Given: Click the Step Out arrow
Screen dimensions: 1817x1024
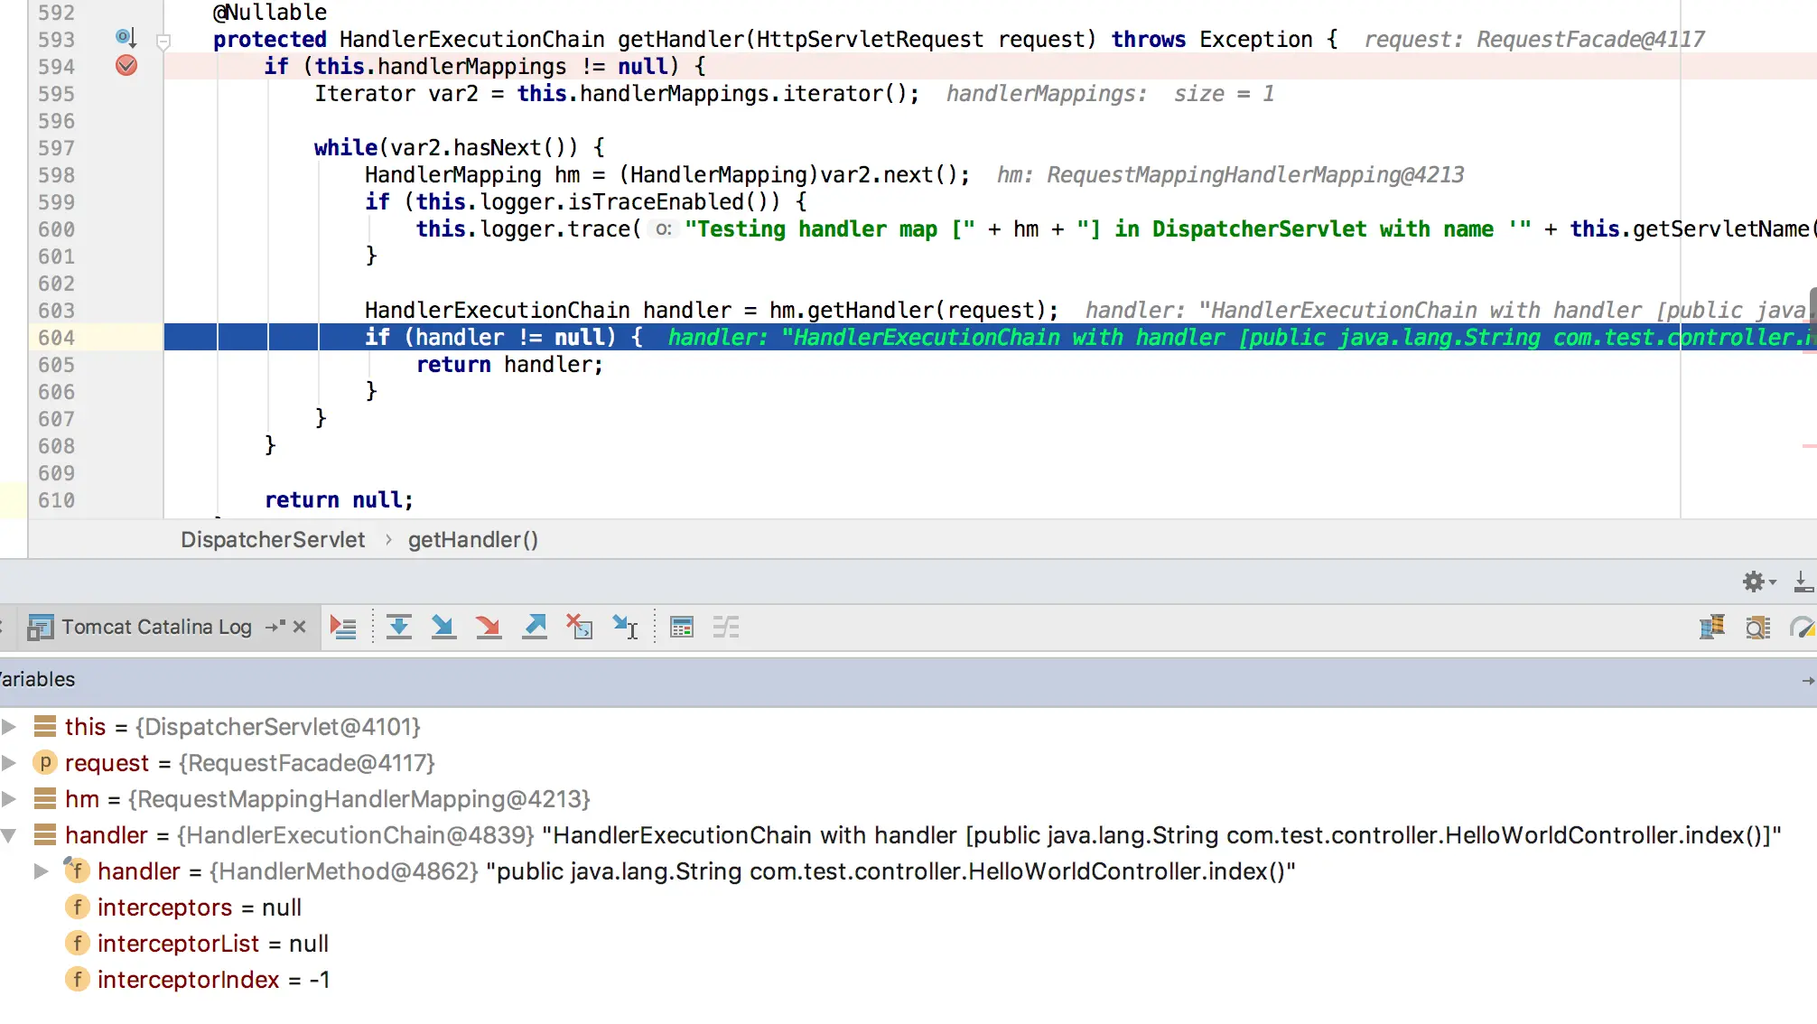Looking at the screenshot, I should pyautogui.click(x=535, y=627).
